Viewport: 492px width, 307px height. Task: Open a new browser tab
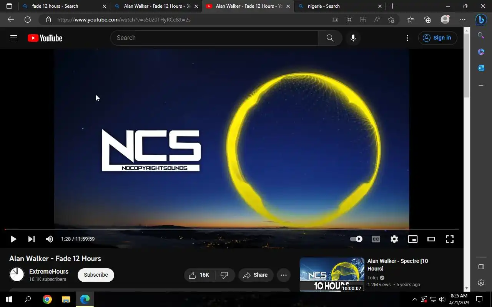(392, 6)
